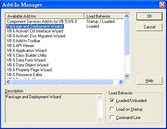The height and width of the screenshot is (129, 167).
Task: Select VB 6 Data Form Wizard
Action: pos(26,60)
